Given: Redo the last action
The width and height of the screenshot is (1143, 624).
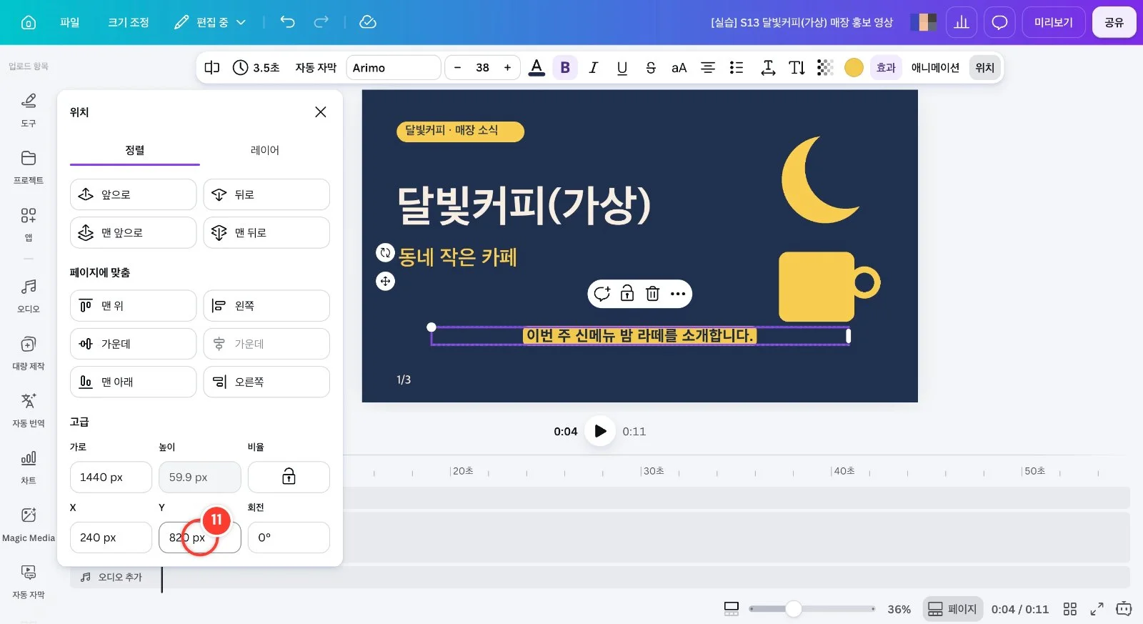Looking at the screenshot, I should click(x=321, y=22).
